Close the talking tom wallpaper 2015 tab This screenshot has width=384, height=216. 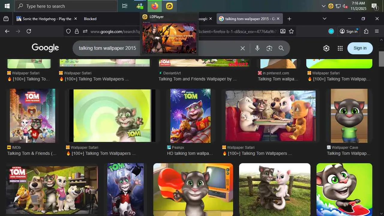point(278,19)
